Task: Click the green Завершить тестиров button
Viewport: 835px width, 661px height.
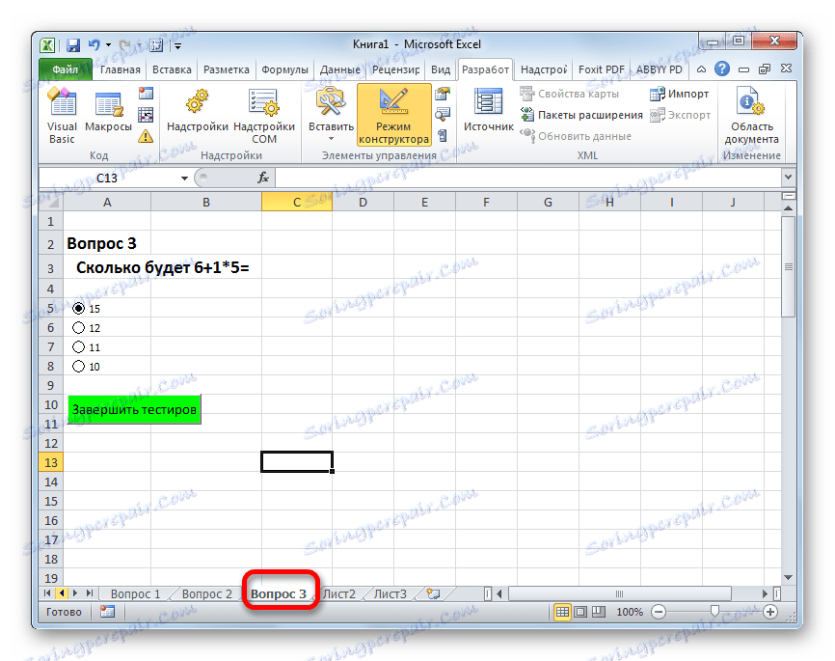Action: coord(134,409)
